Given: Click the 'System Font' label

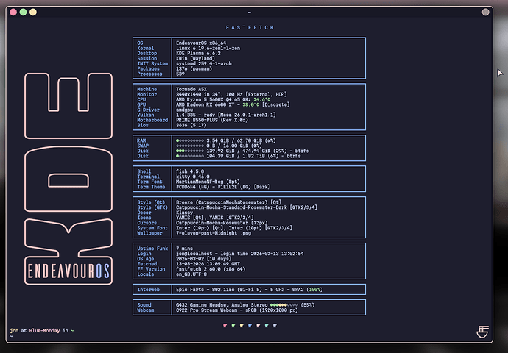Looking at the screenshot, I should pos(152,228).
